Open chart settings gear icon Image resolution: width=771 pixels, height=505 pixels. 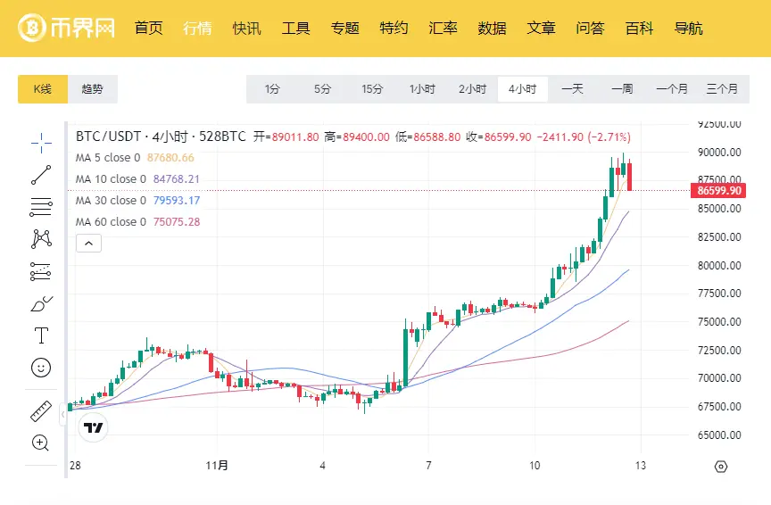point(721,466)
